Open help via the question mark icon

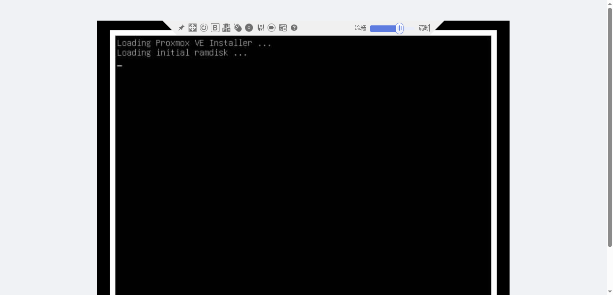(294, 28)
